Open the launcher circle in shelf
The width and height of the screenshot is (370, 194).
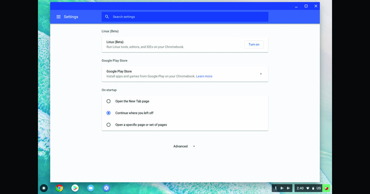point(44,188)
